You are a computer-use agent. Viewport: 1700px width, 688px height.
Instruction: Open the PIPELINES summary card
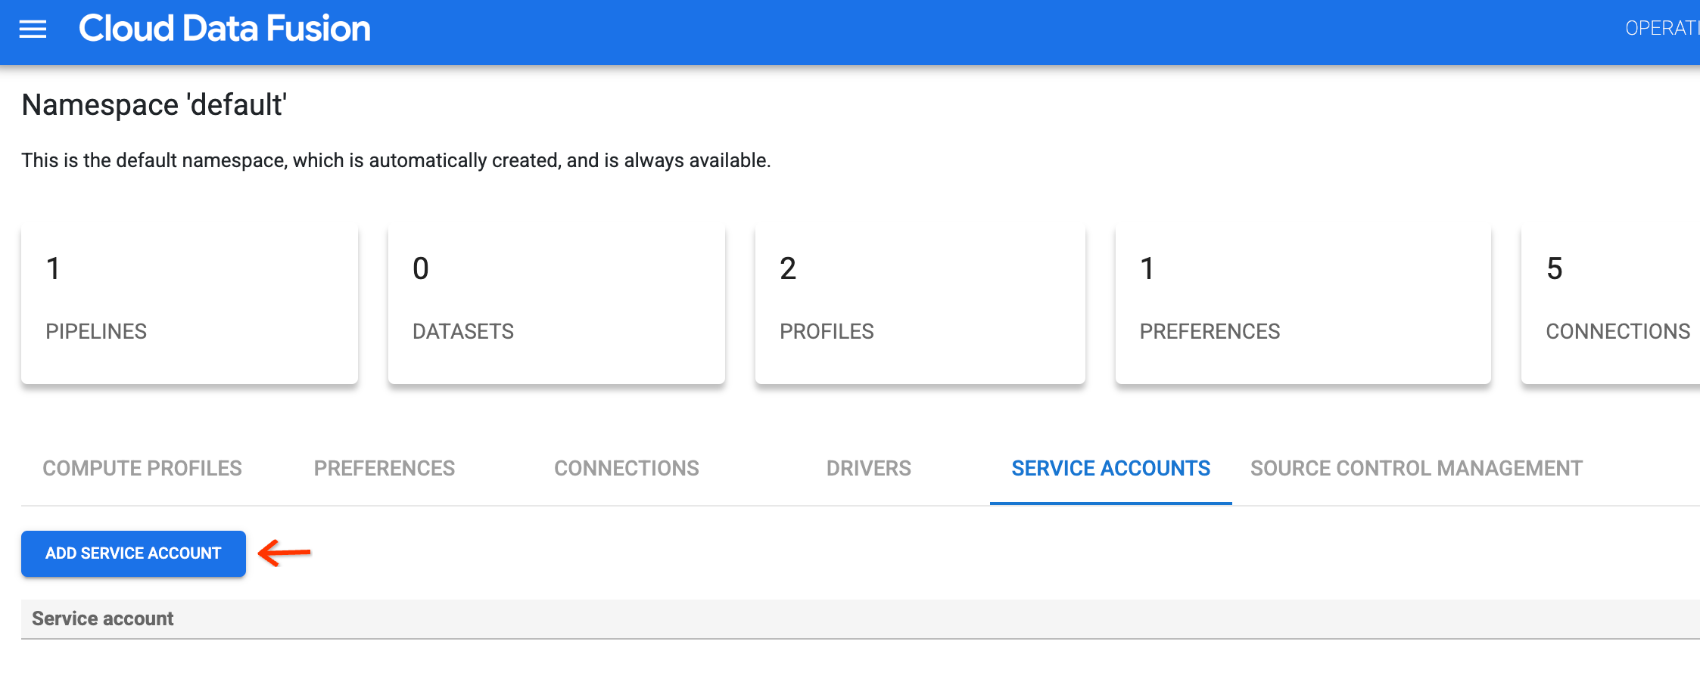tap(189, 302)
